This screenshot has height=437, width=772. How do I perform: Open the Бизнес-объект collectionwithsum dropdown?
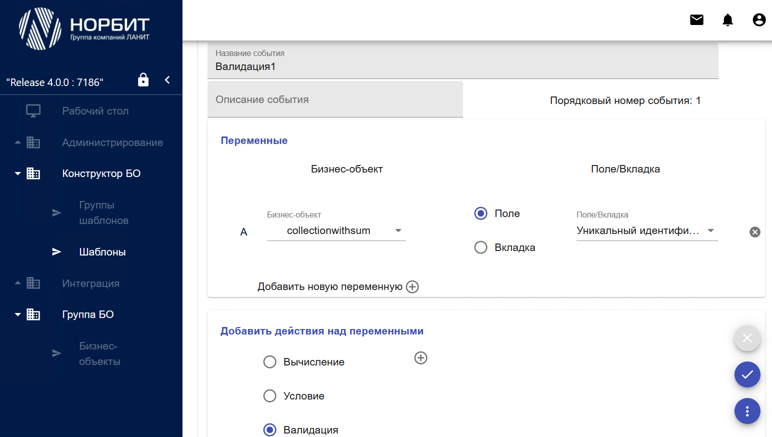pyautogui.click(x=336, y=230)
